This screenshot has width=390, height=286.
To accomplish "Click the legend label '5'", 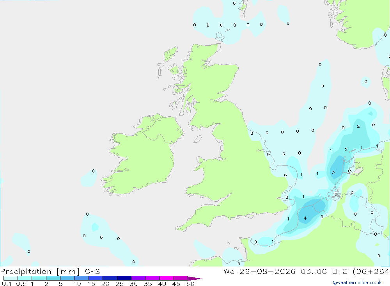I will pos(60,284).
